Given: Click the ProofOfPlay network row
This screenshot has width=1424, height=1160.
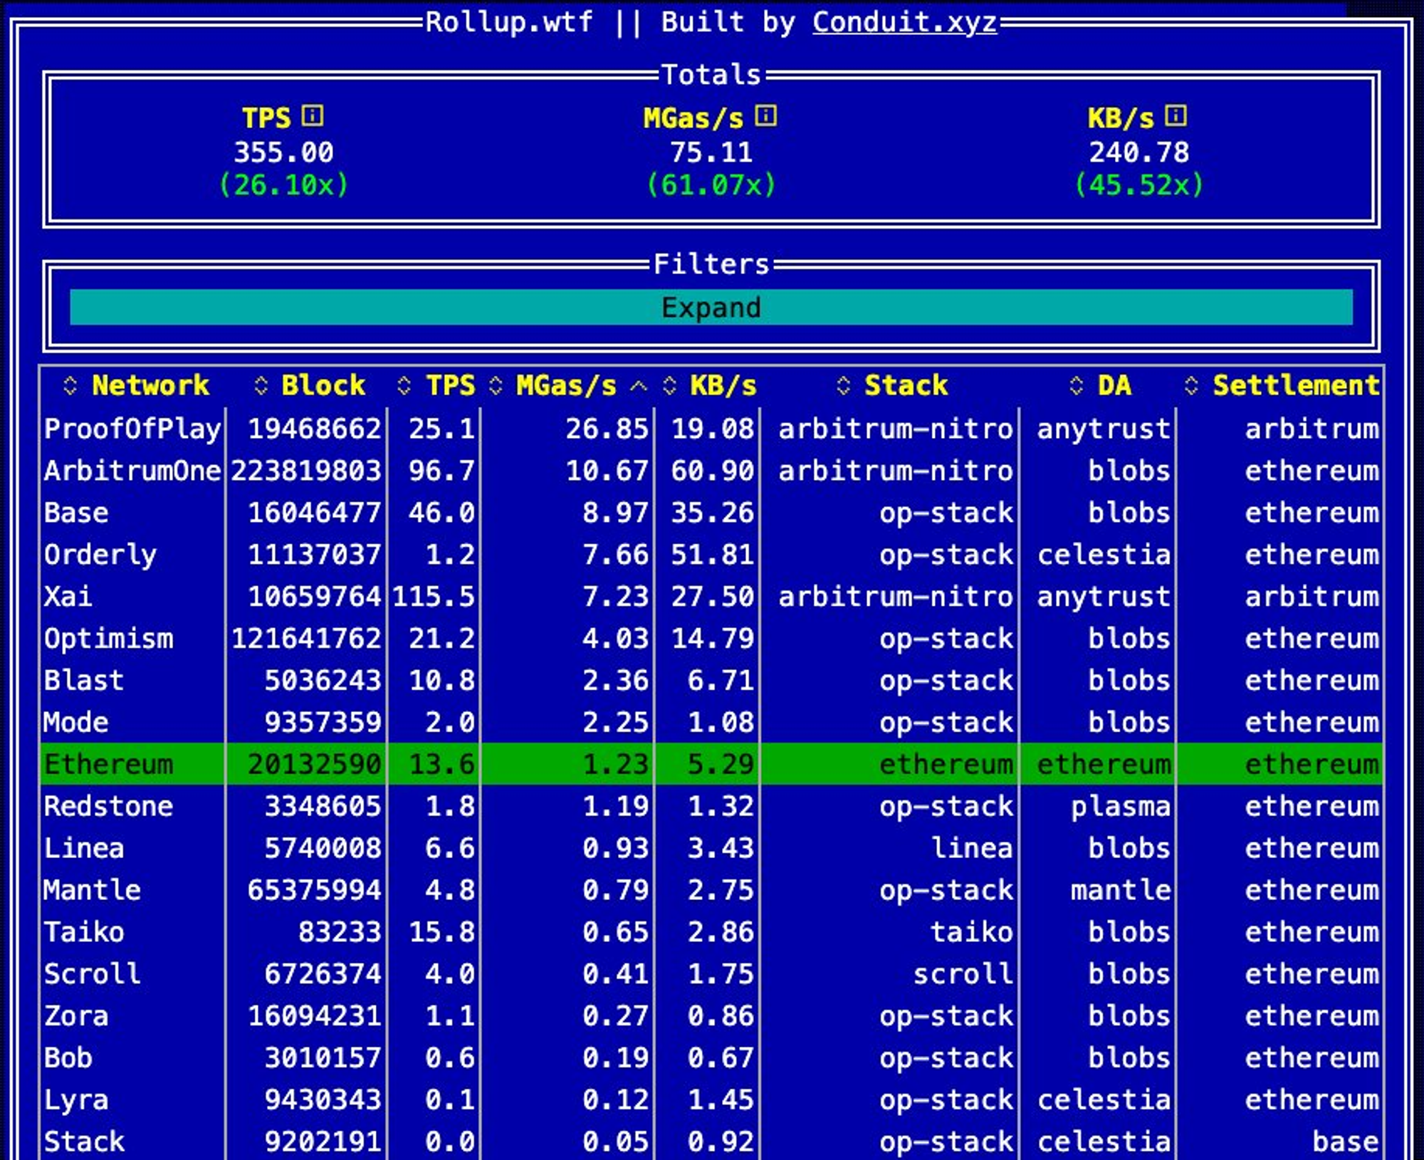Looking at the screenshot, I should (x=132, y=429).
